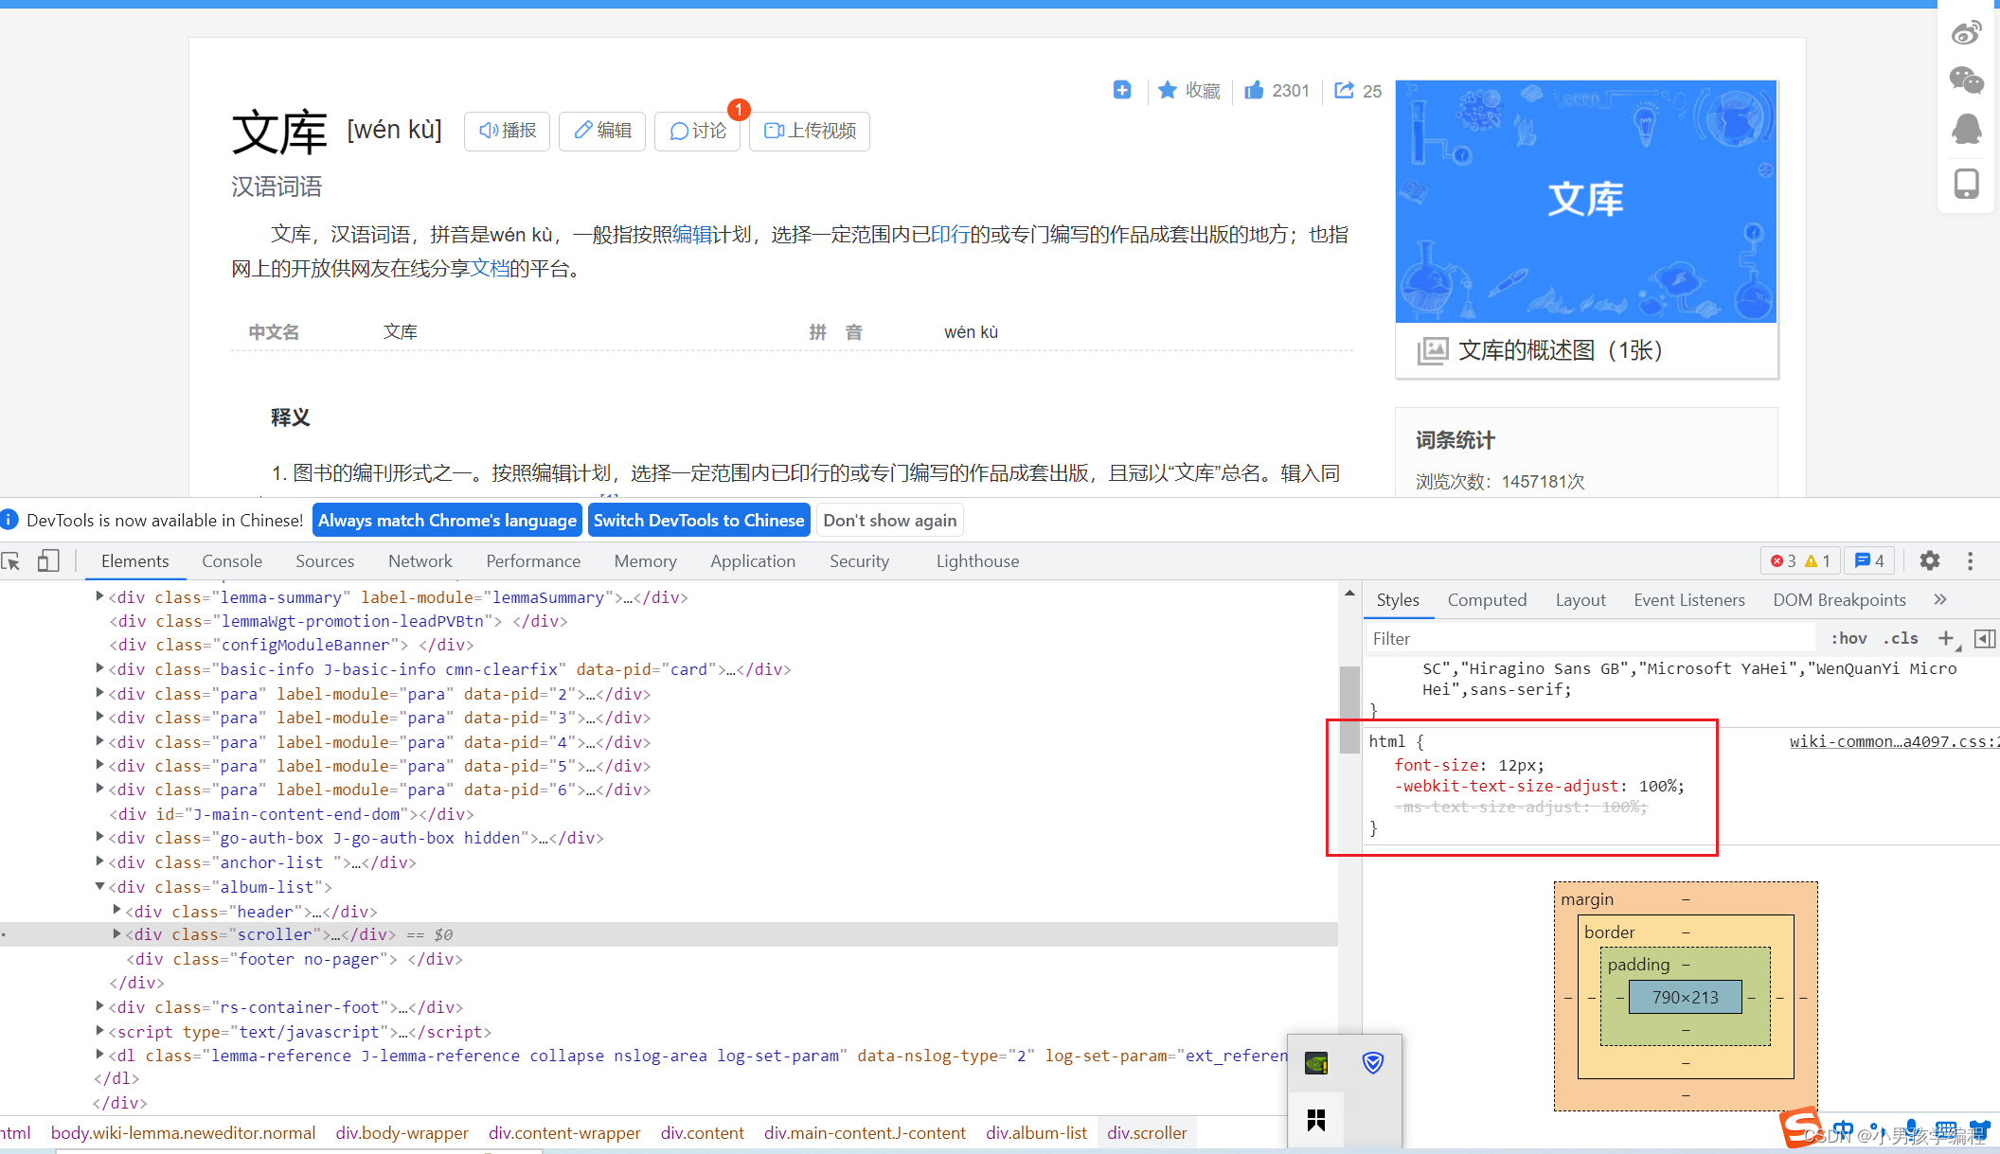Expand the scroller div node
This screenshot has width=2000, height=1154.
(x=116, y=933)
